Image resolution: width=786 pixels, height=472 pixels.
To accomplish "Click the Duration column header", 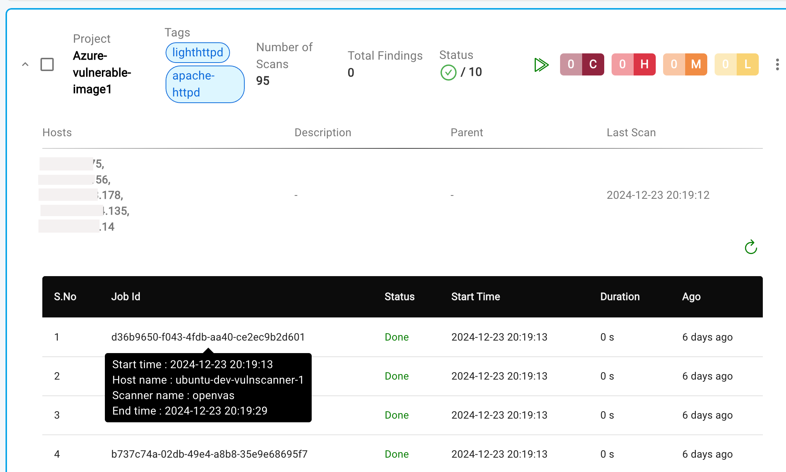I will pyautogui.click(x=620, y=296).
